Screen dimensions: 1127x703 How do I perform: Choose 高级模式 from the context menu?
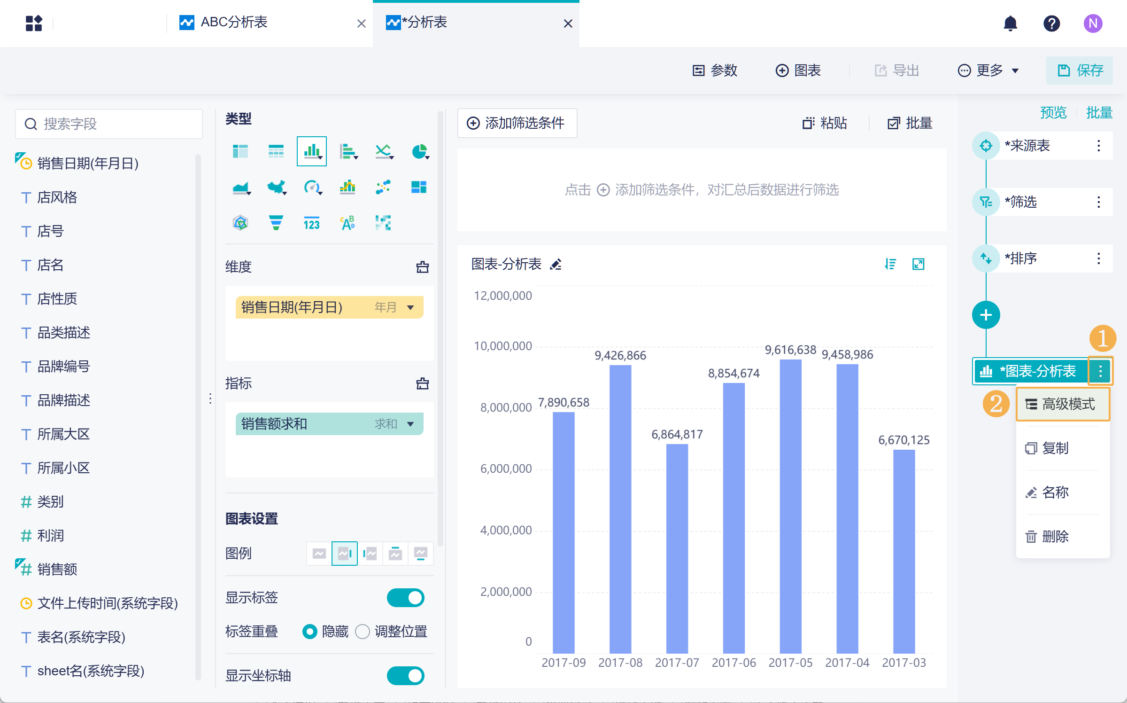[1063, 404]
